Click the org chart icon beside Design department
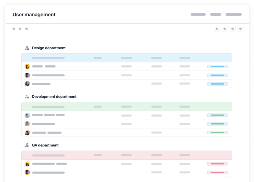Screen dimensions: 254x182 point(27,48)
